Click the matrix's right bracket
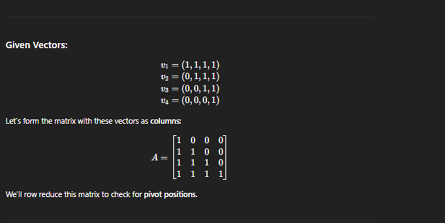Viewport: 445px width, 223px height. click(x=225, y=157)
